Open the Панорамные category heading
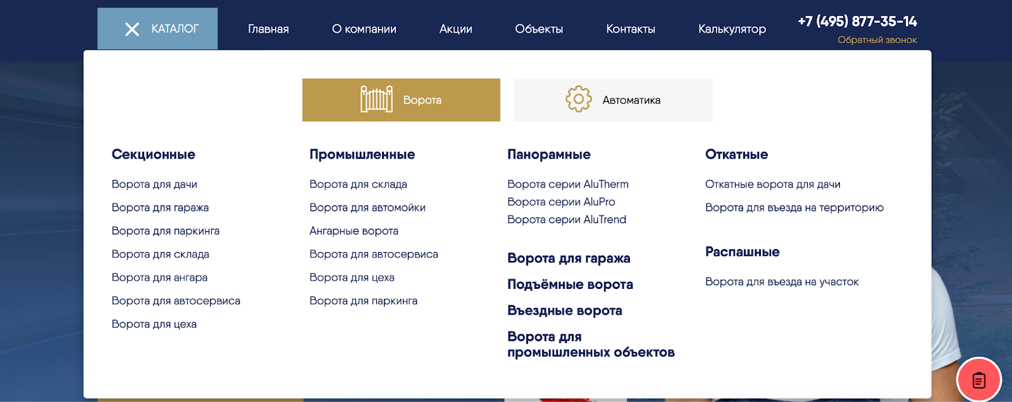The width and height of the screenshot is (1012, 402). [549, 154]
